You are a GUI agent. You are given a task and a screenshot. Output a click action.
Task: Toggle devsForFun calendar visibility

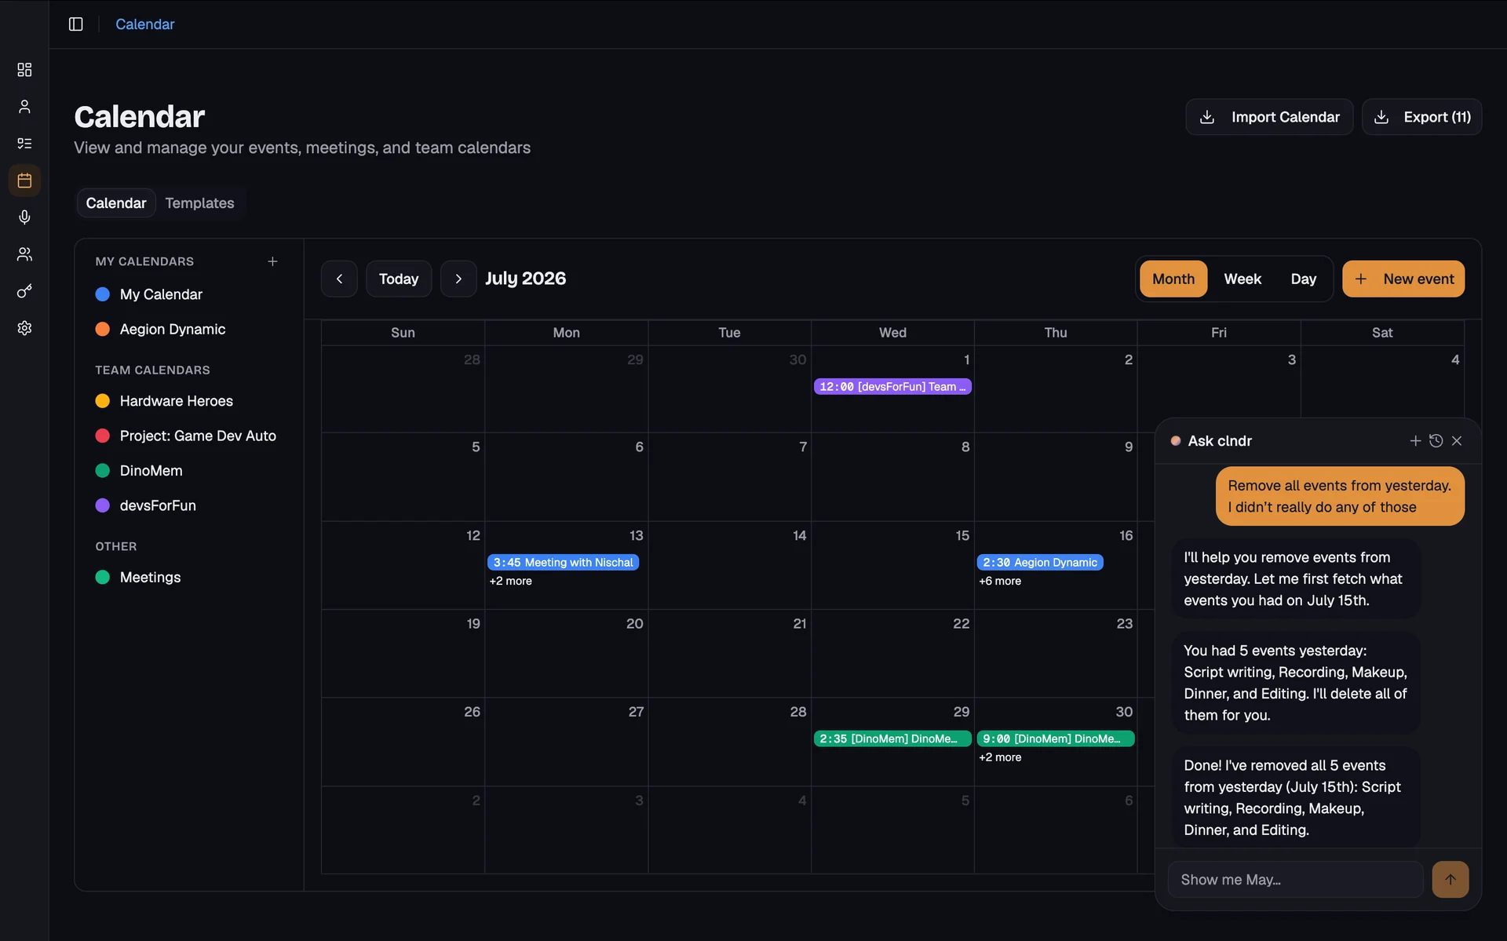click(x=146, y=505)
